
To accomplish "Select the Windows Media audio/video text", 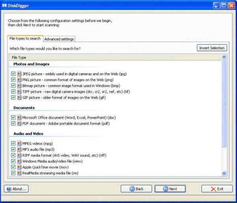I will 53,161.
